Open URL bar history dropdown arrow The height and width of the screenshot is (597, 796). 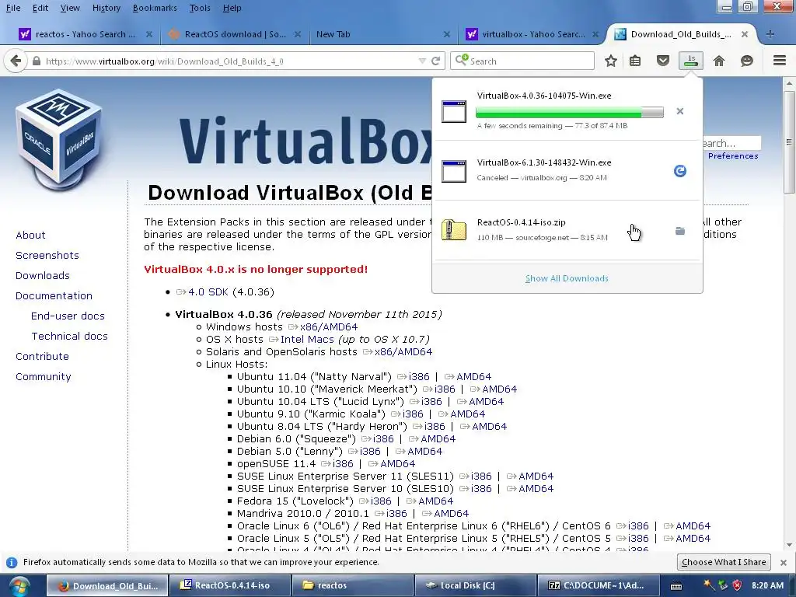click(x=422, y=61)
